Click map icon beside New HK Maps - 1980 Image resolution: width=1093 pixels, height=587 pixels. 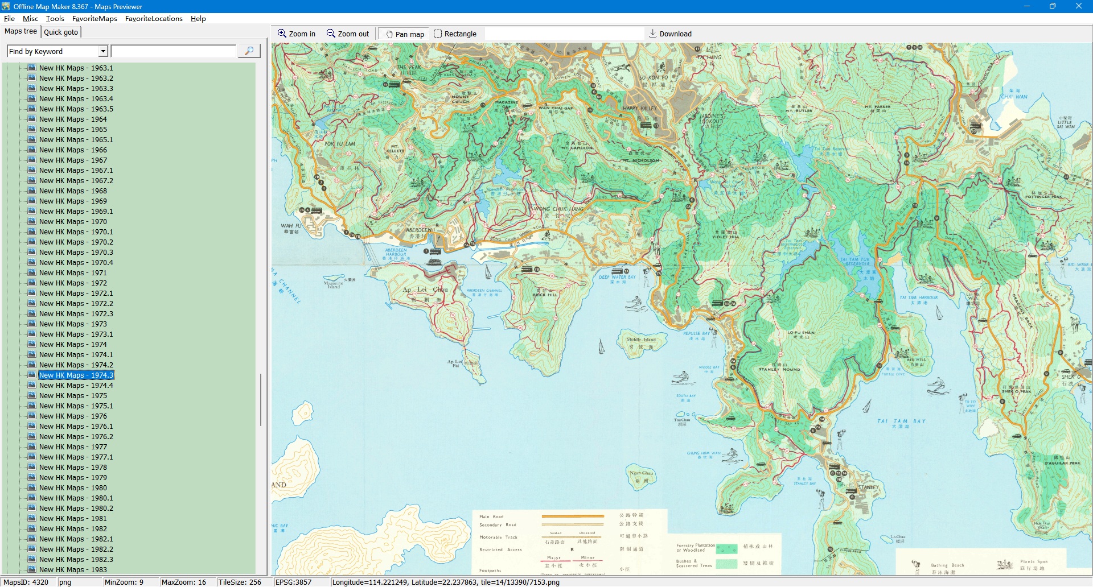click(x=32, y=487)
